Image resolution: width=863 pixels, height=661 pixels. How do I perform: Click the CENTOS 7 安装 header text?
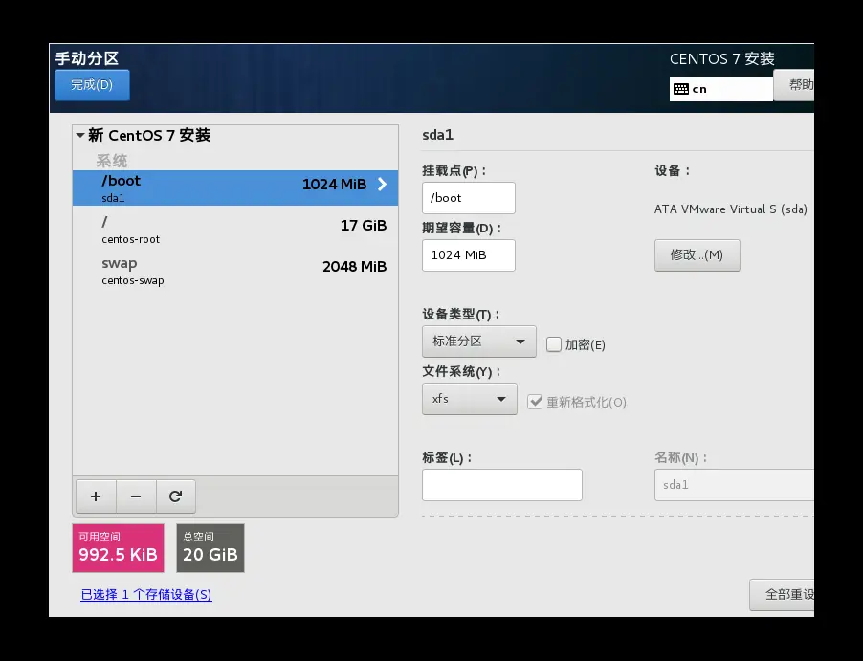(x=722, y=59)
